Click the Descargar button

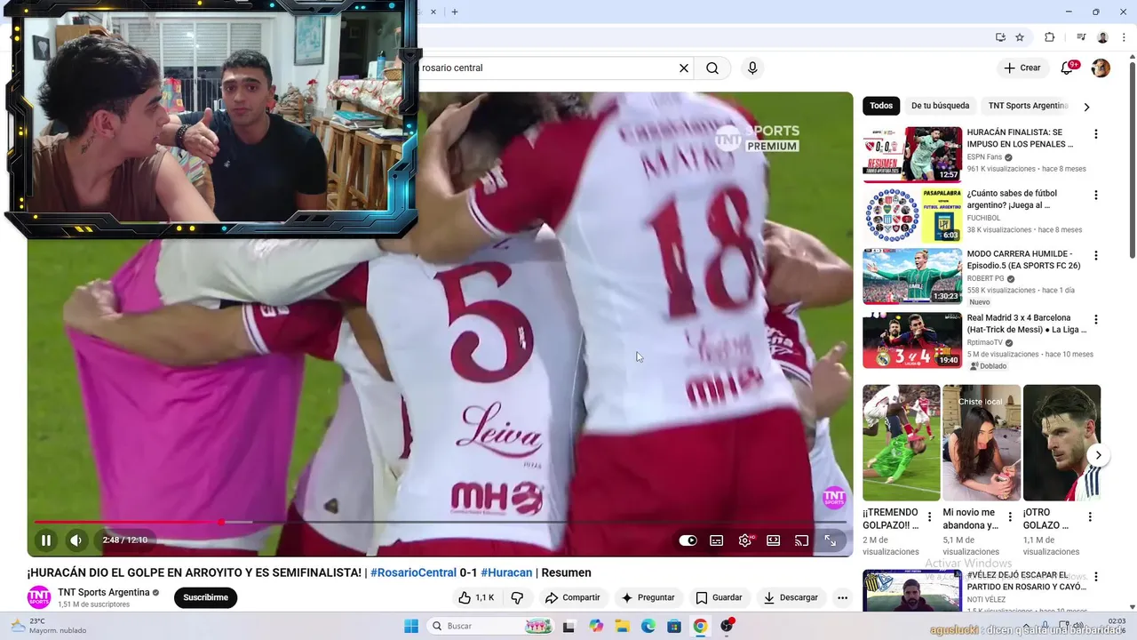coord(791,597)
